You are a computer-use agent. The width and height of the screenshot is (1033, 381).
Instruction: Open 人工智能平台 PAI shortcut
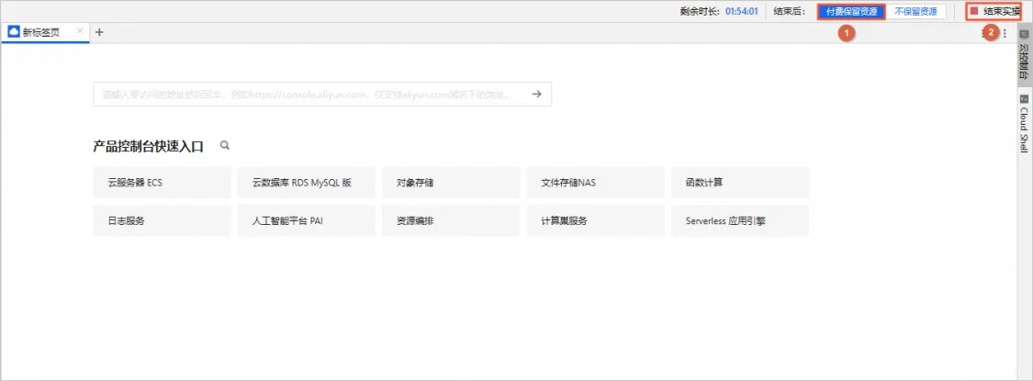306,221
